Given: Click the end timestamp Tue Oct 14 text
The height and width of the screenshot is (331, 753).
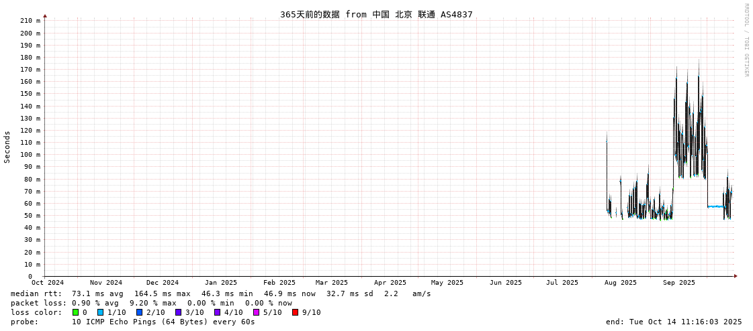Looking at the screenshot, I should coord(674,322).
